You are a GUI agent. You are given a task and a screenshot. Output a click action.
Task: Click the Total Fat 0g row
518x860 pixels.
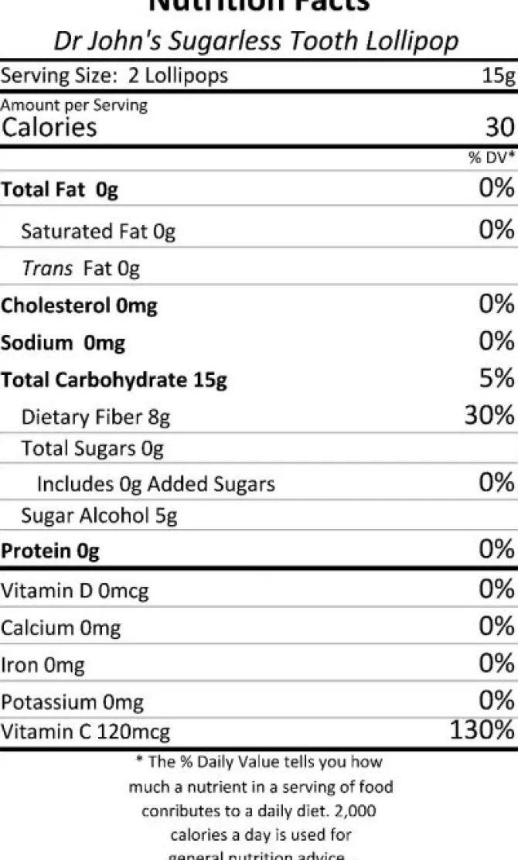click(259, 189)
